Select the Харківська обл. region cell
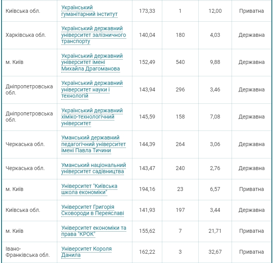The height and width of the screenshot is (263, 273). pyautogui.click(x=26, y=35)
